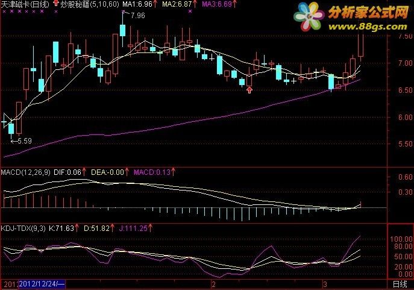The width and height of the screenshot is (414, 290).
Task: Click the purple MACD:0.13 reading
Action: coord(152,172)
